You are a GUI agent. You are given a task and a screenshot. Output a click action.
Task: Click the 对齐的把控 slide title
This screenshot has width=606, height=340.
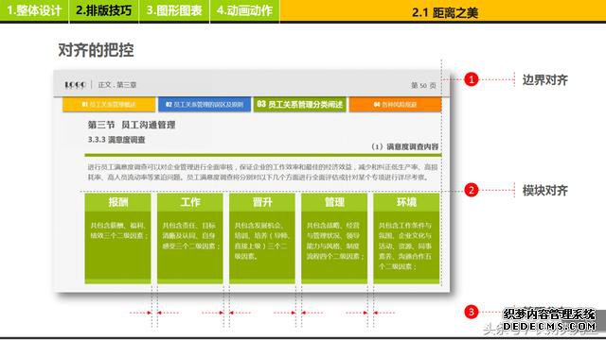(96, 50)
